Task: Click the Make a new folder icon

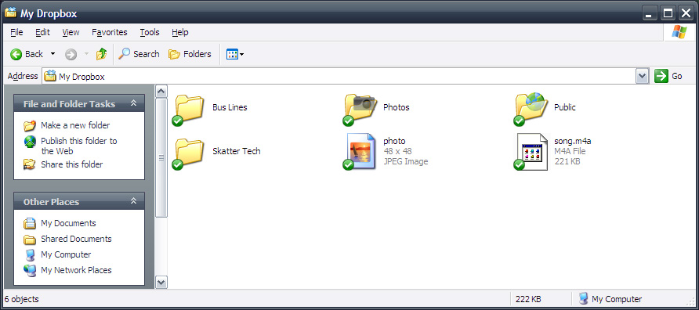Action: pos(30,125)
